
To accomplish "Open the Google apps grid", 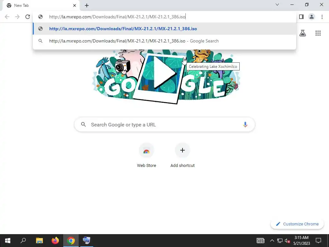I will [318, 33].
